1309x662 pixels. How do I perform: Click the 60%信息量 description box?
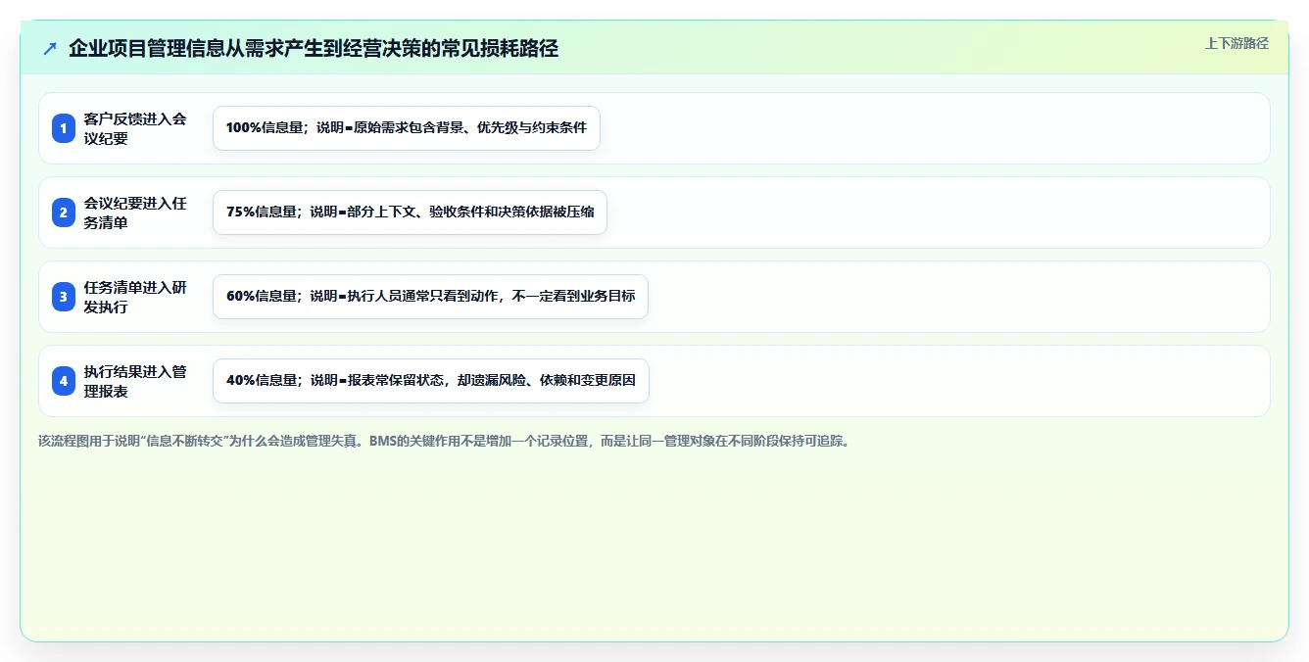[x=430, y=297]
